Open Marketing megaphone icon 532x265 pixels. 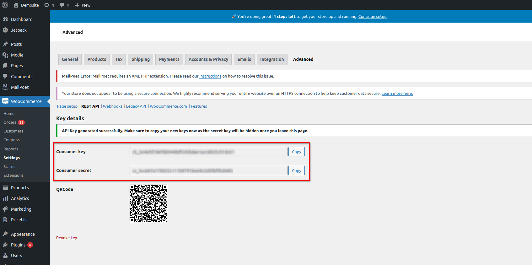(x=5, y=209)
